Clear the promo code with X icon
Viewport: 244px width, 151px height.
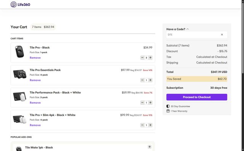point(222,35)
